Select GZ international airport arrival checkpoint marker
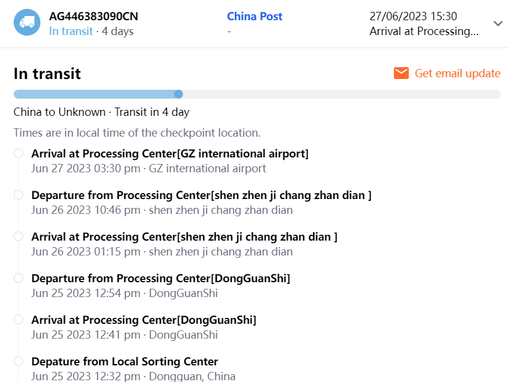The image size is (508, 382). pyautogui.click(x=18, y=153)
